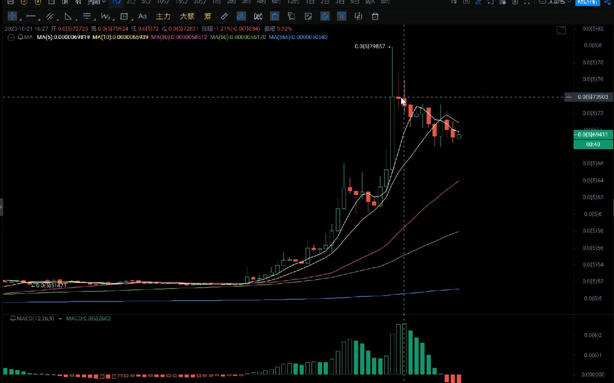Enter fullscreen with the expand icon
Viewport: 614px width, 383px height.
527,2
